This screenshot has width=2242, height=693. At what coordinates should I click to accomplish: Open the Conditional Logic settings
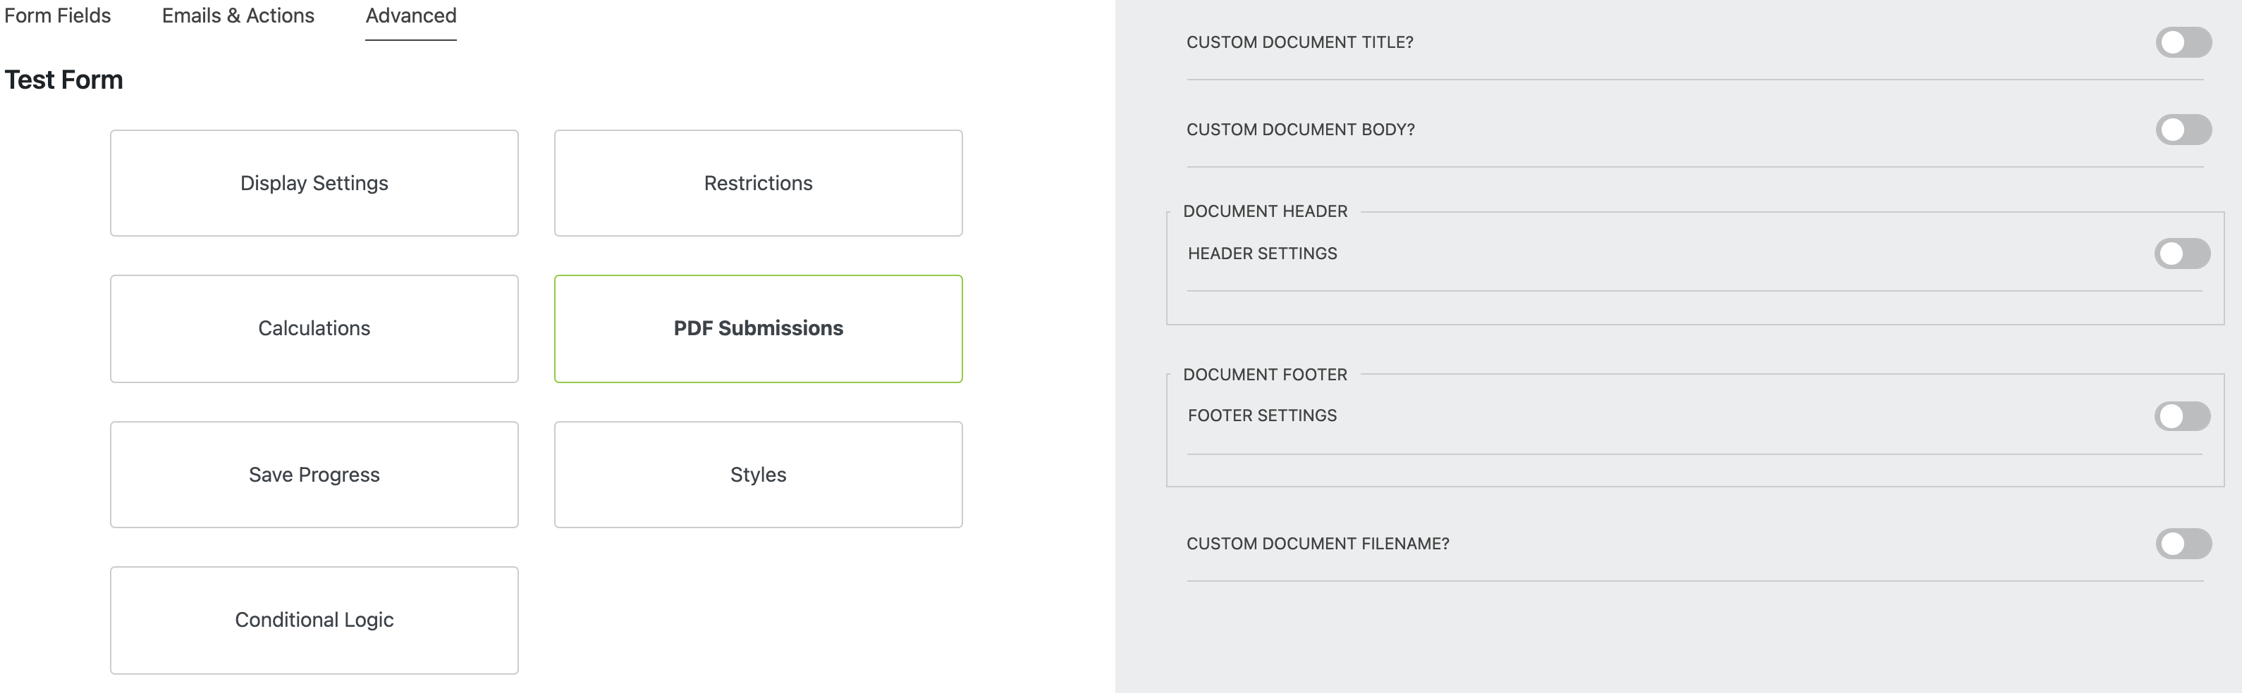313,620
